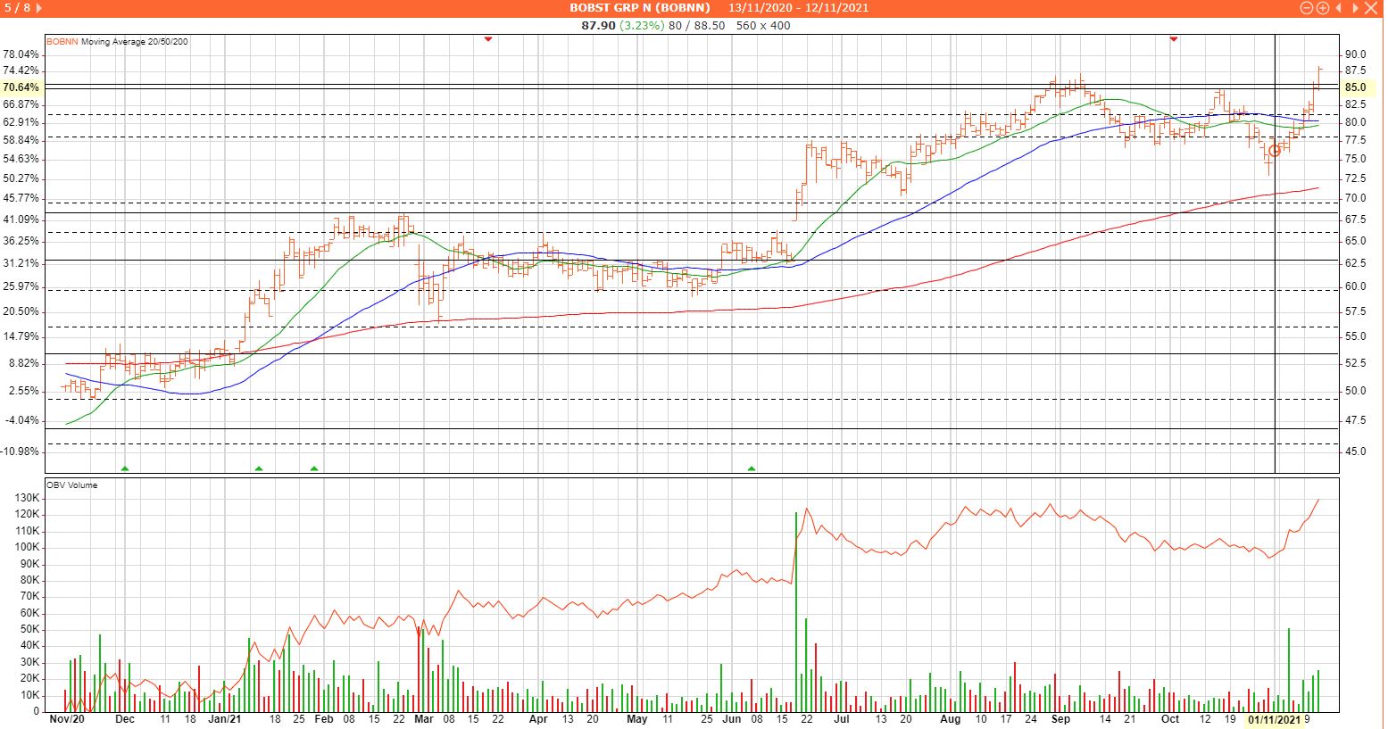Open the Moving Average 20/50/200 indicator label
1388x729 pixels.
(134, 41)
